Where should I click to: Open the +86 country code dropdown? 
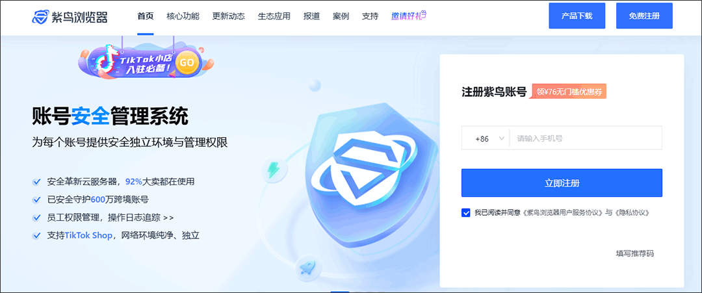click(x=486, y=138)
